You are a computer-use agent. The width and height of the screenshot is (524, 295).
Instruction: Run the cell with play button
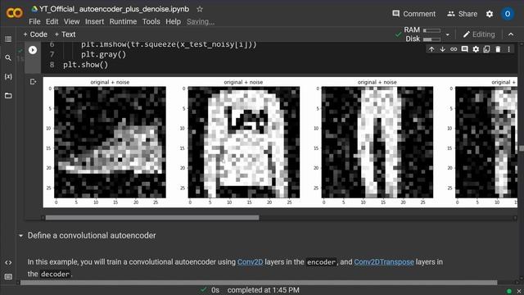click(33, 50)
